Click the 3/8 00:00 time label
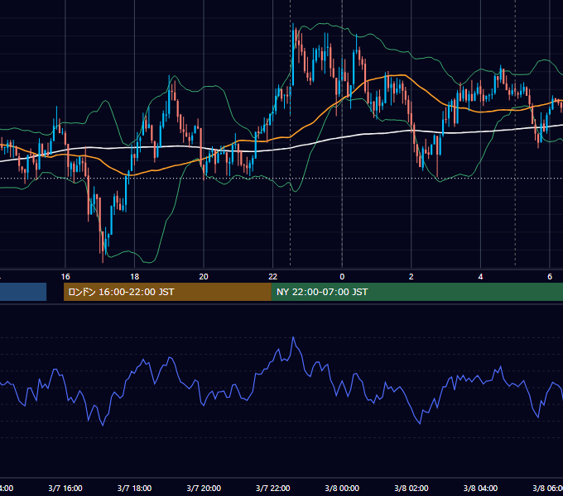This screenshot has height=496, width=563. pos(342,488)
